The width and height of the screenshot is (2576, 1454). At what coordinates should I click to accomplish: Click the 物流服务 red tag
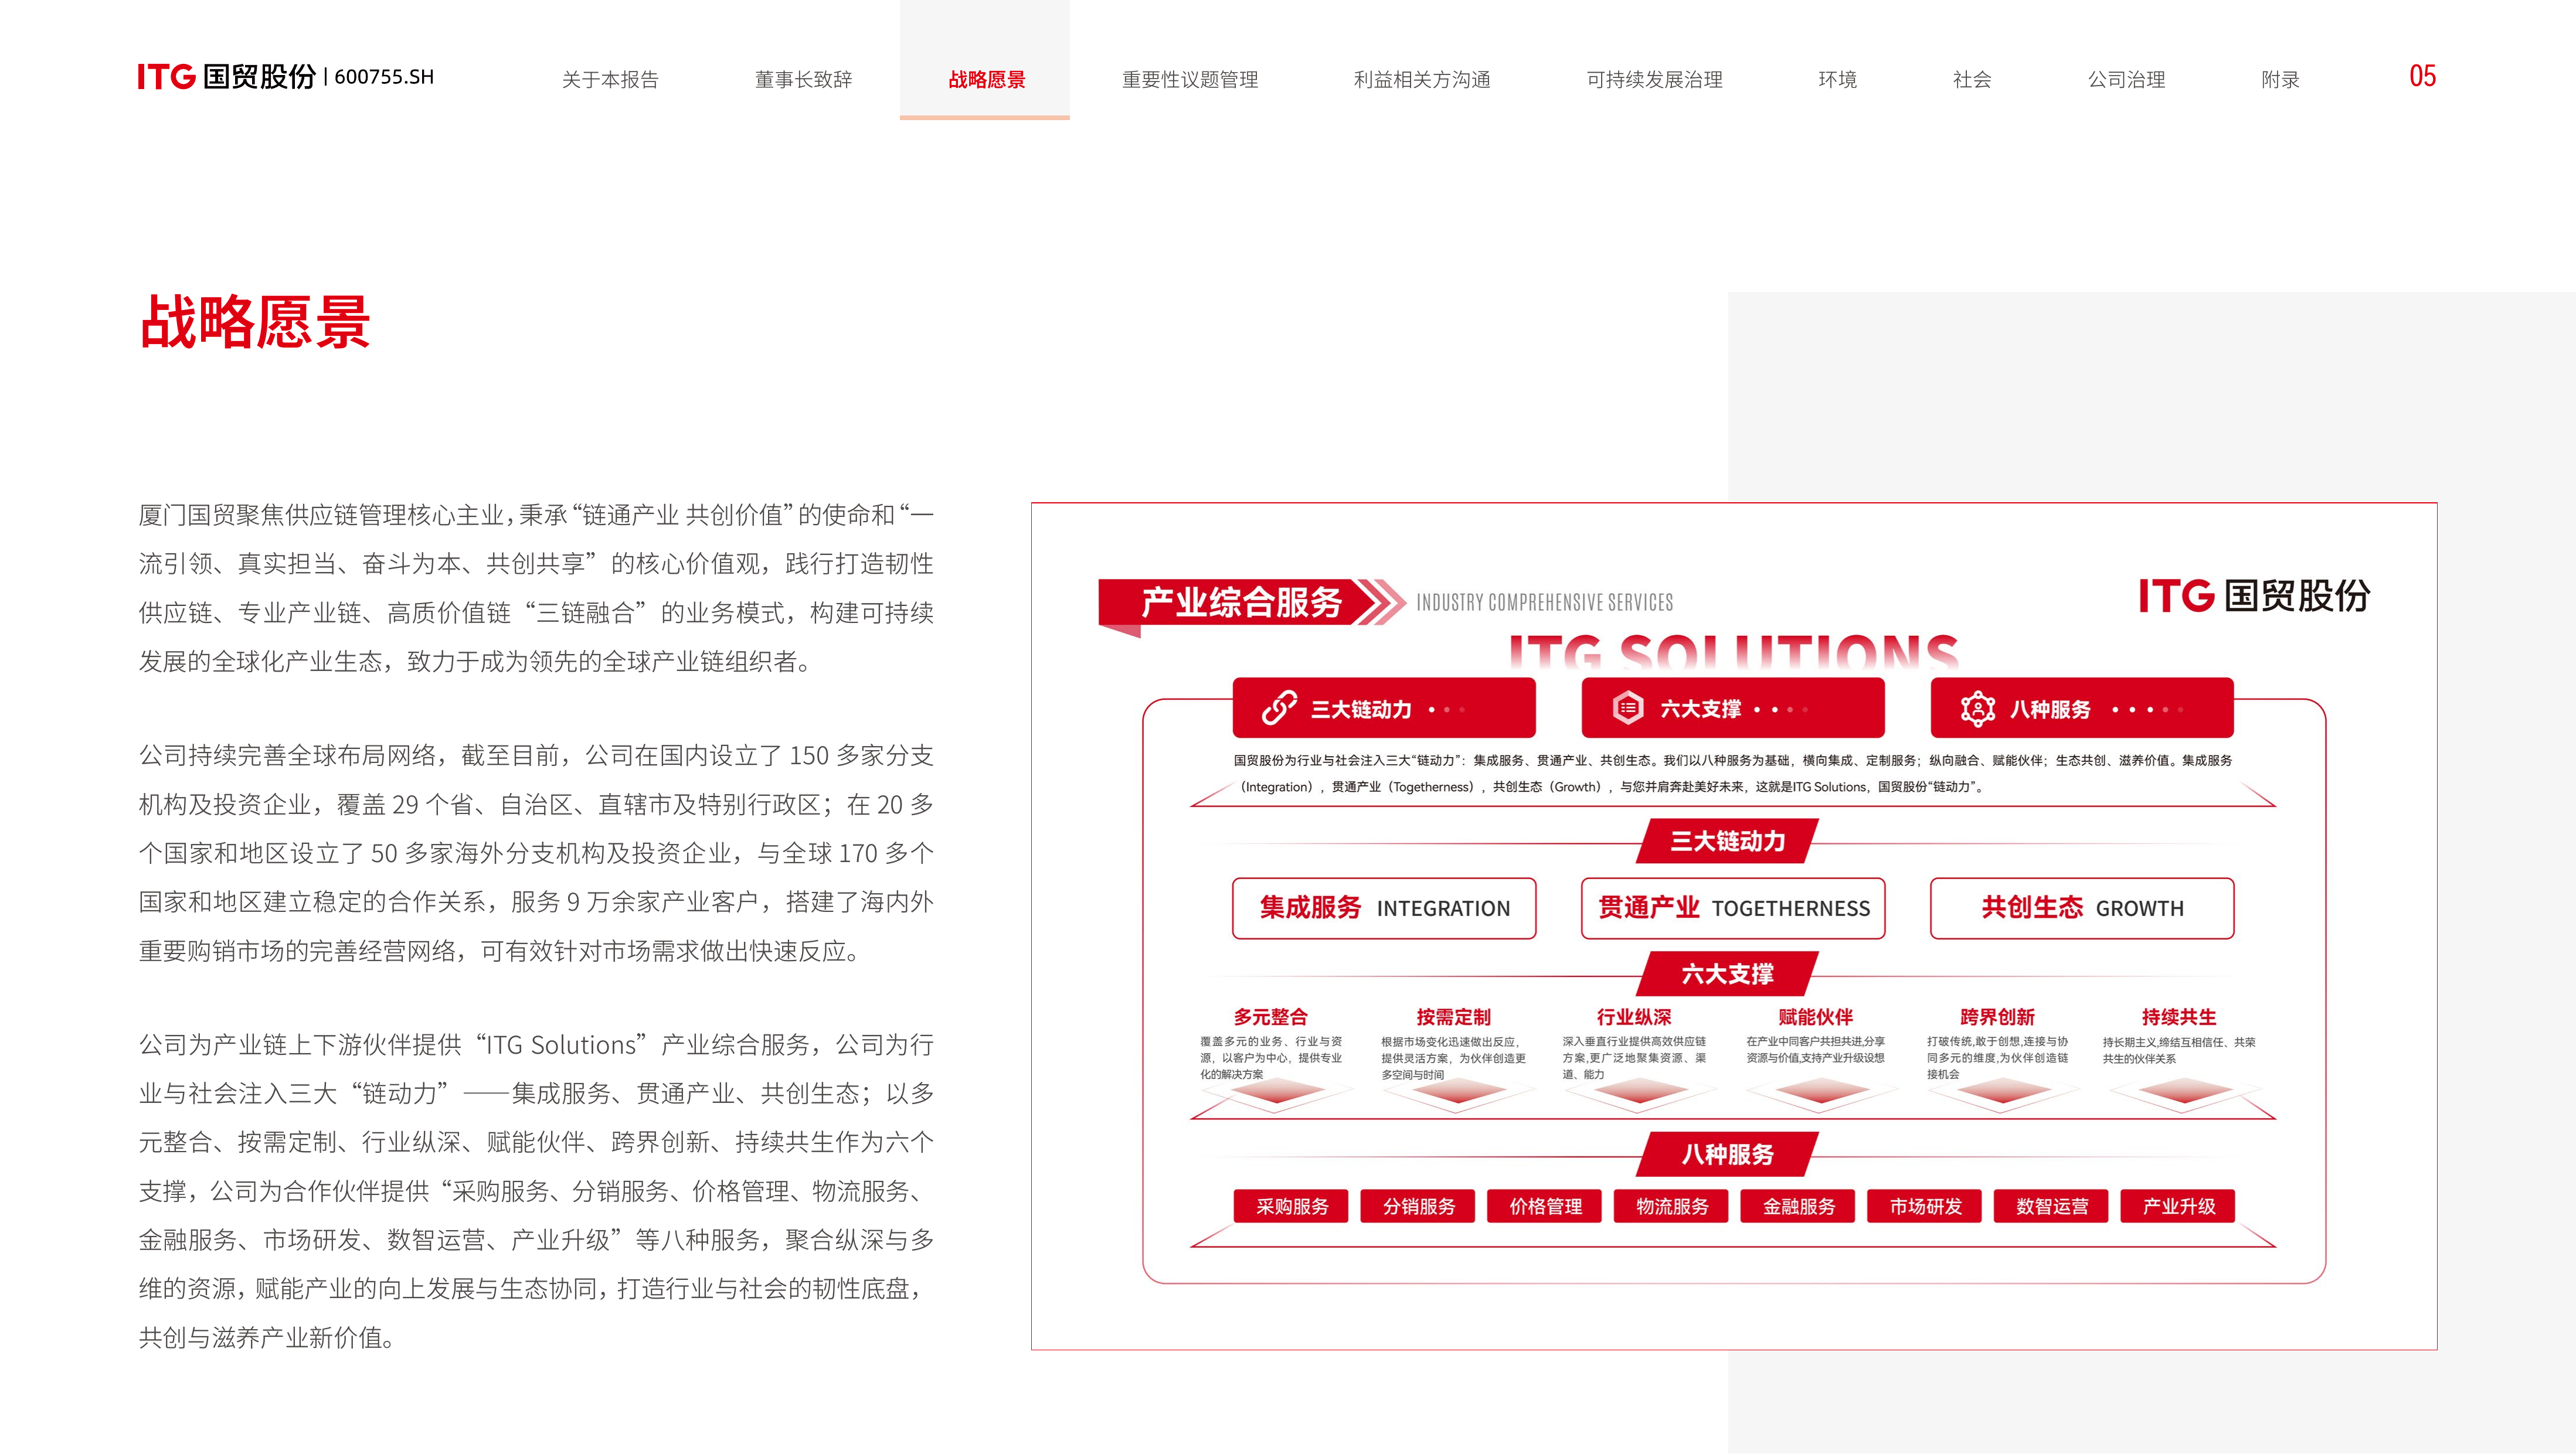click(1671, 1206)
